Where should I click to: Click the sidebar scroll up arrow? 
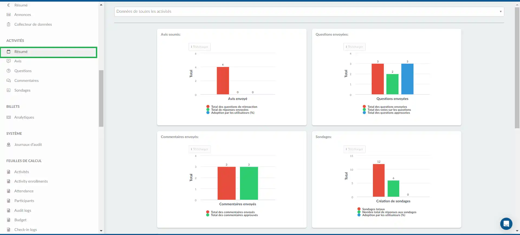tap(101, 5)
